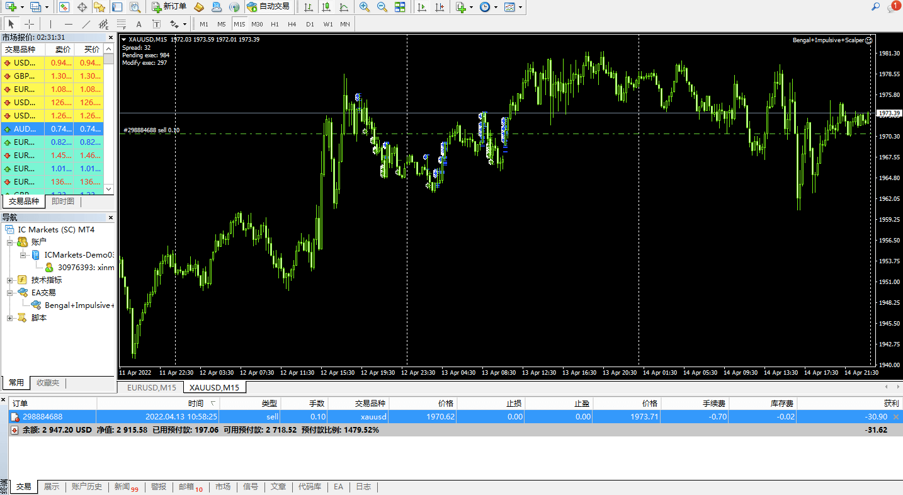Insert a text label with the A tool
The height and width of the screenshot is (495, 903).
click(x=139, y=24)
